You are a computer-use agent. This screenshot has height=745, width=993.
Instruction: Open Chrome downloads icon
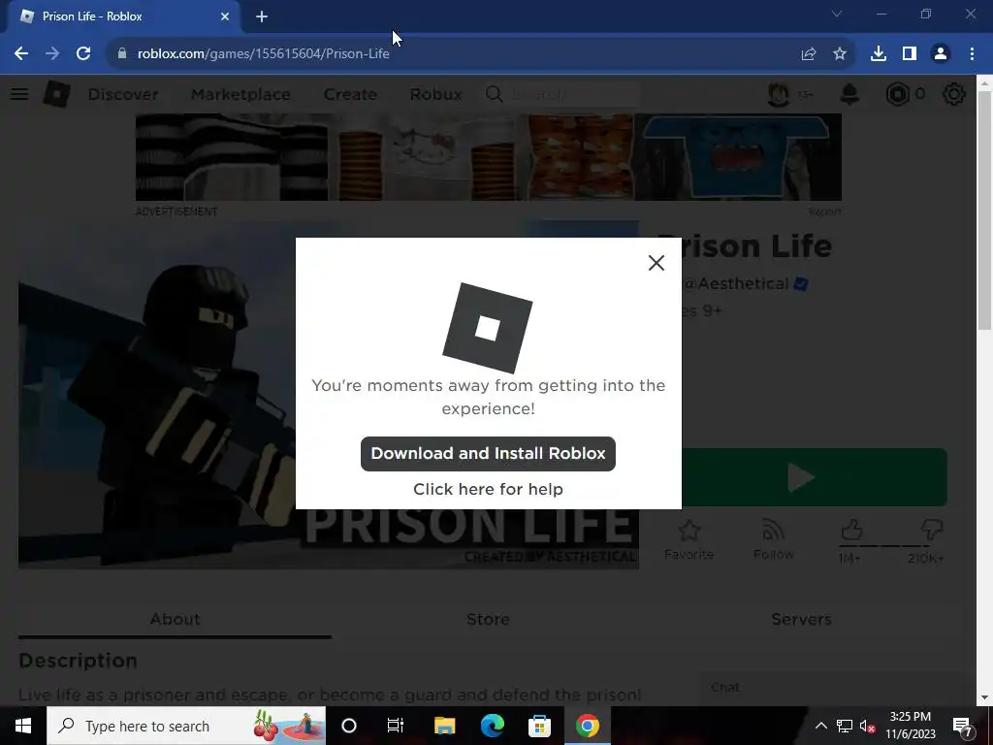click(x=879, y=54)
